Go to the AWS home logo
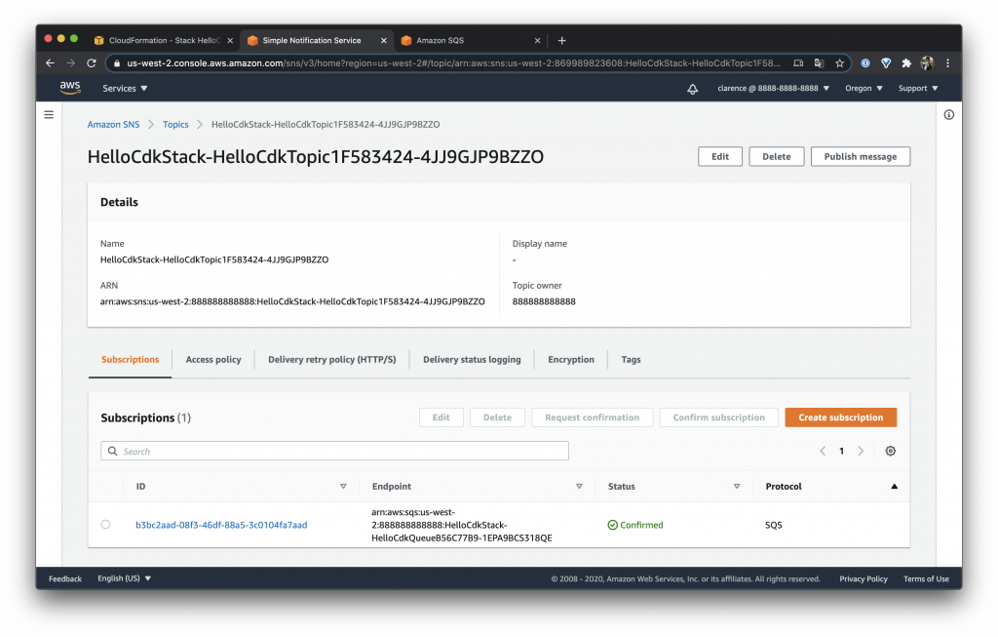This screenshot has height=637, width=998. [x=70, y=88]
